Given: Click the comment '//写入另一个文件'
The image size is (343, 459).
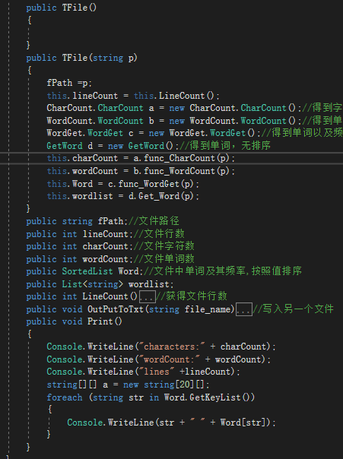Looking at the screenshot, I should (x=294, y=309).
